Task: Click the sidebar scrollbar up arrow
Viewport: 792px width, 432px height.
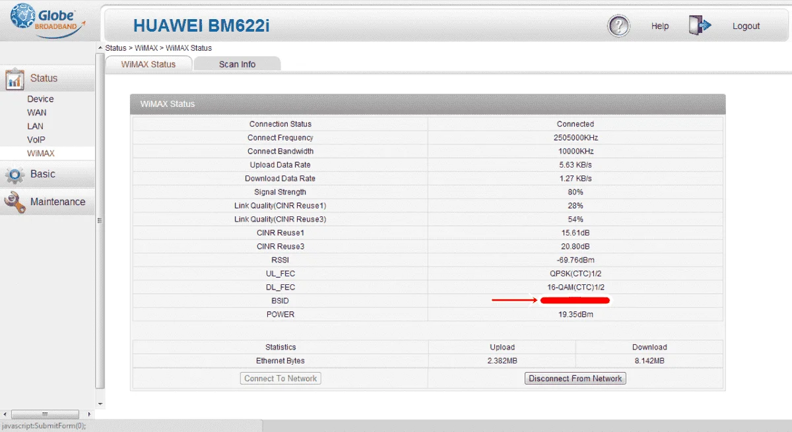Action: click(100, 47)
